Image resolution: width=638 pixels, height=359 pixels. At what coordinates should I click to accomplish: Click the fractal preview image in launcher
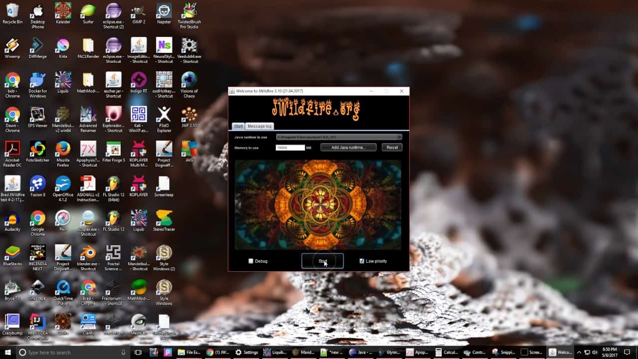pyautogui.click(x=318, y=204)
